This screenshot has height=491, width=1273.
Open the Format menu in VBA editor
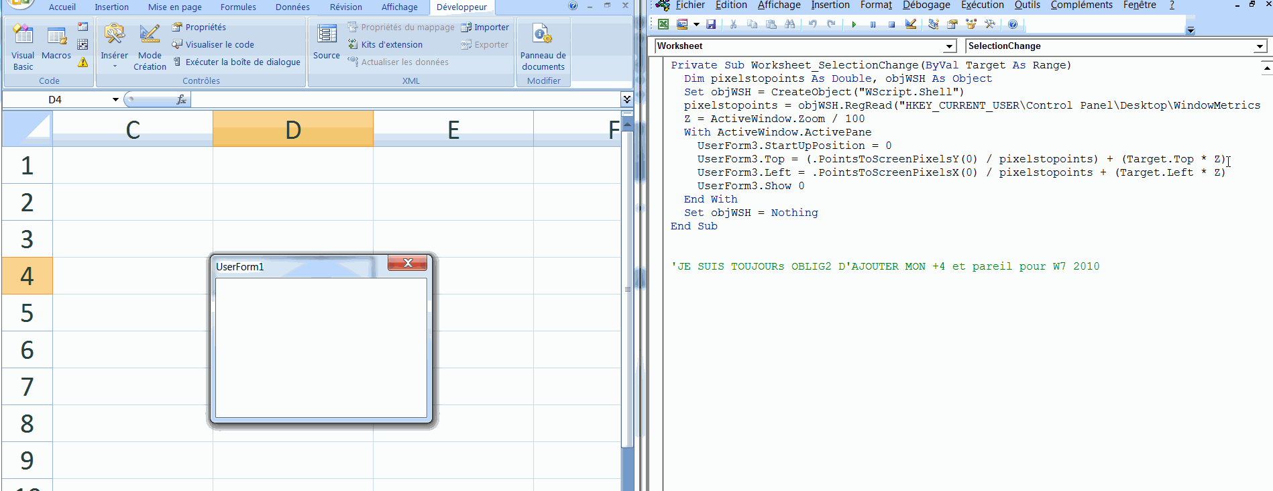point(876,5)
